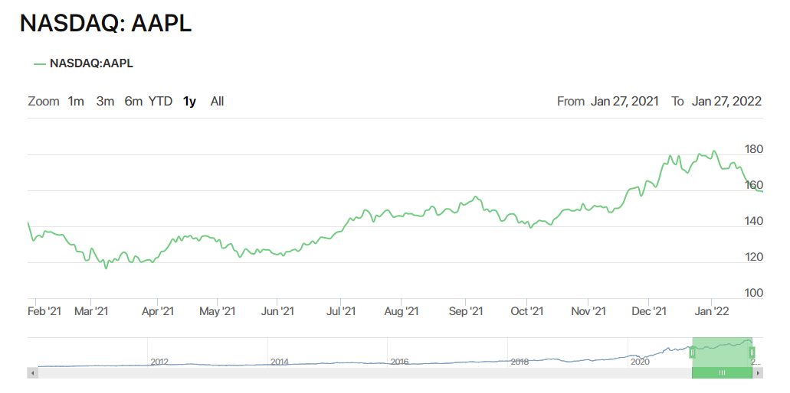
Task: Toggle the NASDAQ:AAPL legend series
Action: pyautogui.click(x=91, y=63)
